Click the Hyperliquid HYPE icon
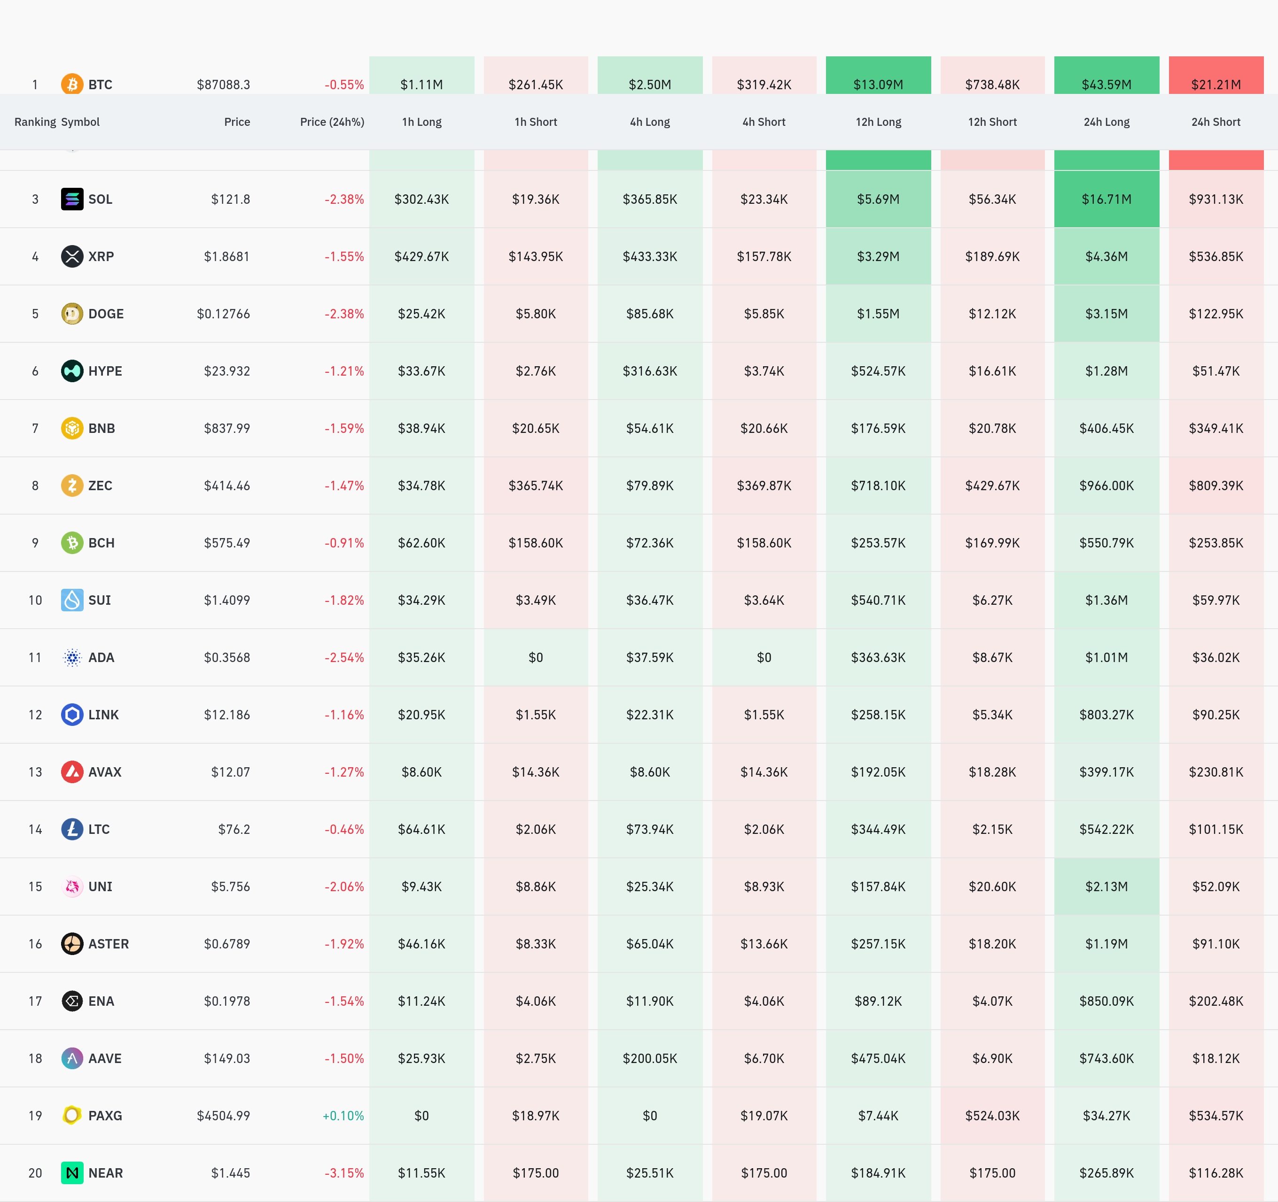 click(x=72, y=370)
